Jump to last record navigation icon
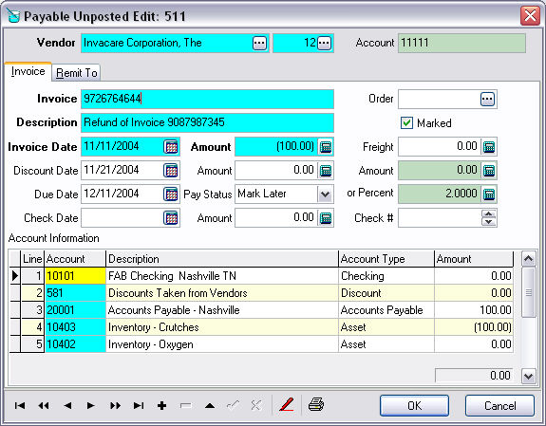 click(139, 405)
